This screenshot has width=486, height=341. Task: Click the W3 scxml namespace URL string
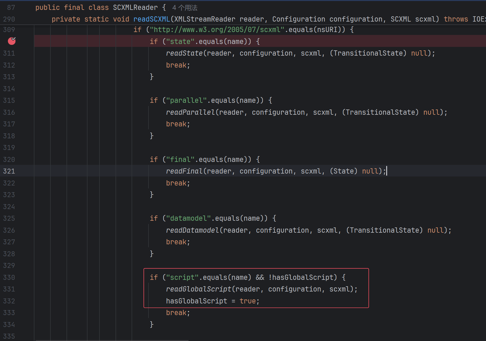[217, 30]
